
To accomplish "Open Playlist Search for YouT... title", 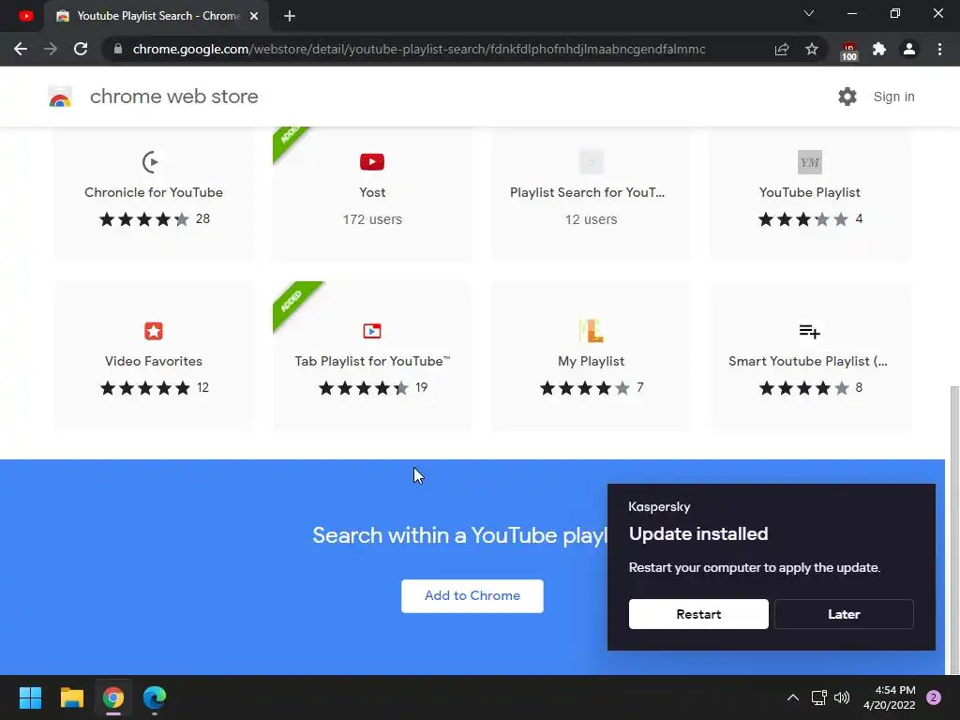I will coord(587,192).
